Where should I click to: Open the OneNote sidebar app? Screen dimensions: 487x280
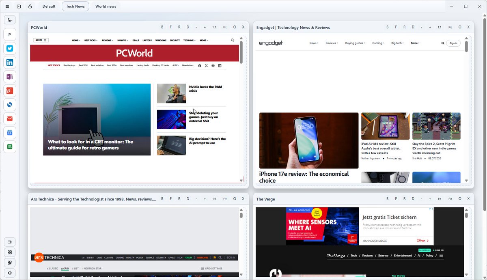10,77
